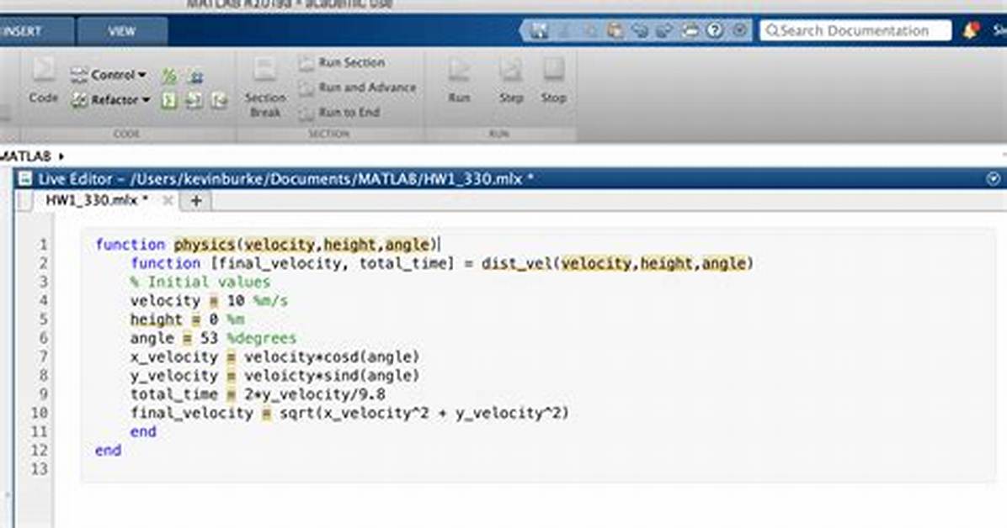
Task: Click 'x_velocity' on line 7
Action: tap(174, 356)
